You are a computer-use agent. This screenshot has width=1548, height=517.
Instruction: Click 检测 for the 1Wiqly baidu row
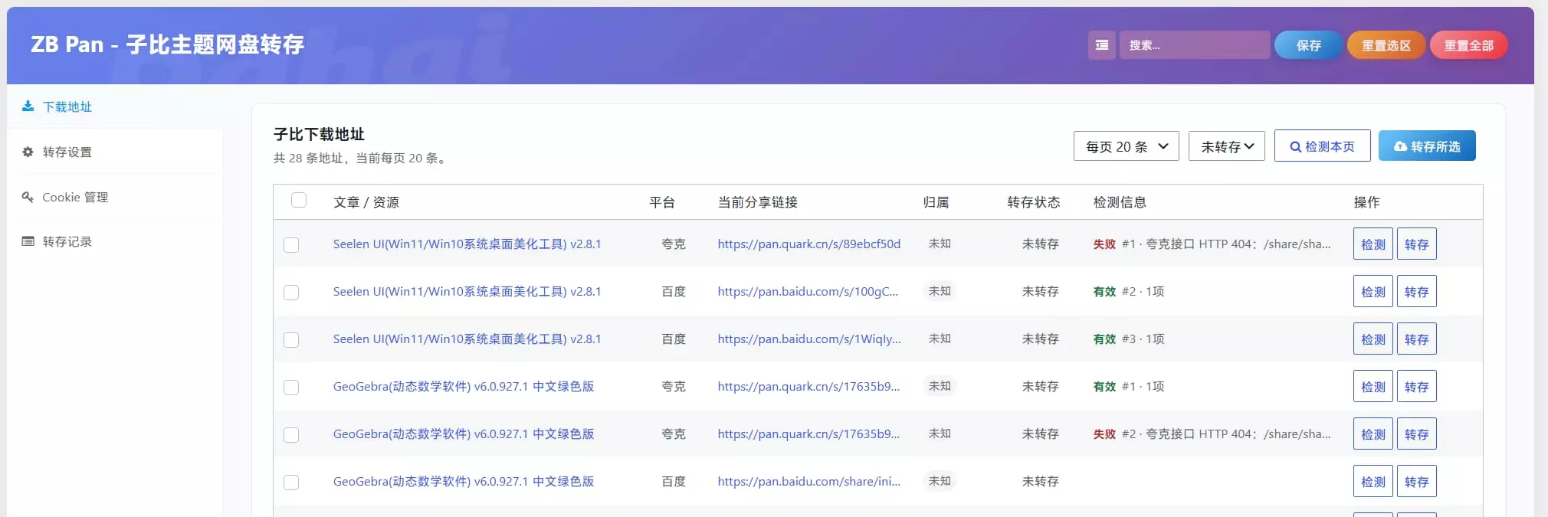1373,339
